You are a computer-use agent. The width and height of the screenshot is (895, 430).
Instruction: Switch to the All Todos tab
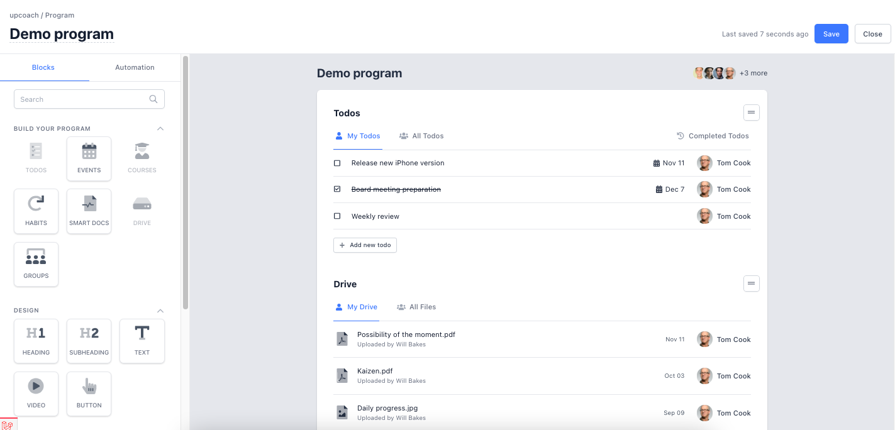coord(421,136)
